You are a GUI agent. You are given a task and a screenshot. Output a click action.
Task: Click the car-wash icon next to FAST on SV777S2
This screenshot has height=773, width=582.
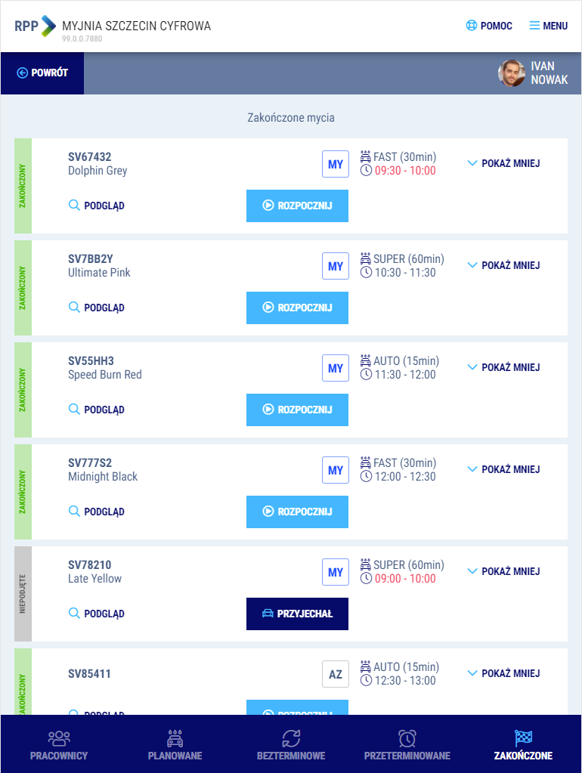tap(366, 462)
